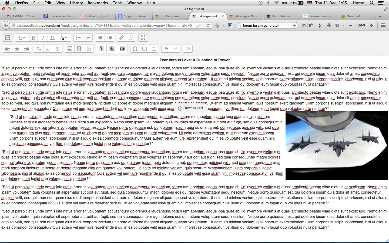Screen dimensions: 389x243
Task: Toggle superscript formatting
Action: pyautogui.click(x=48, y=49)
